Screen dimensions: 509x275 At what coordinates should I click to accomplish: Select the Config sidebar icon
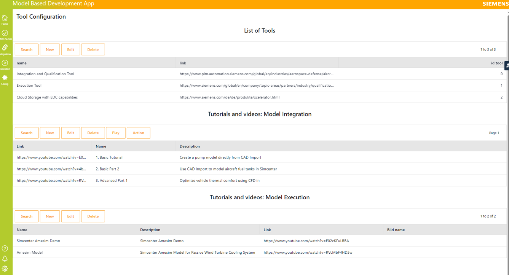click(x=5, y=79)
